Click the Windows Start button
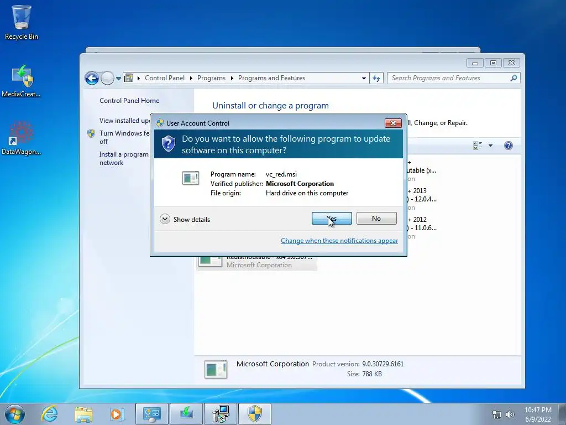 coord(14,414)
